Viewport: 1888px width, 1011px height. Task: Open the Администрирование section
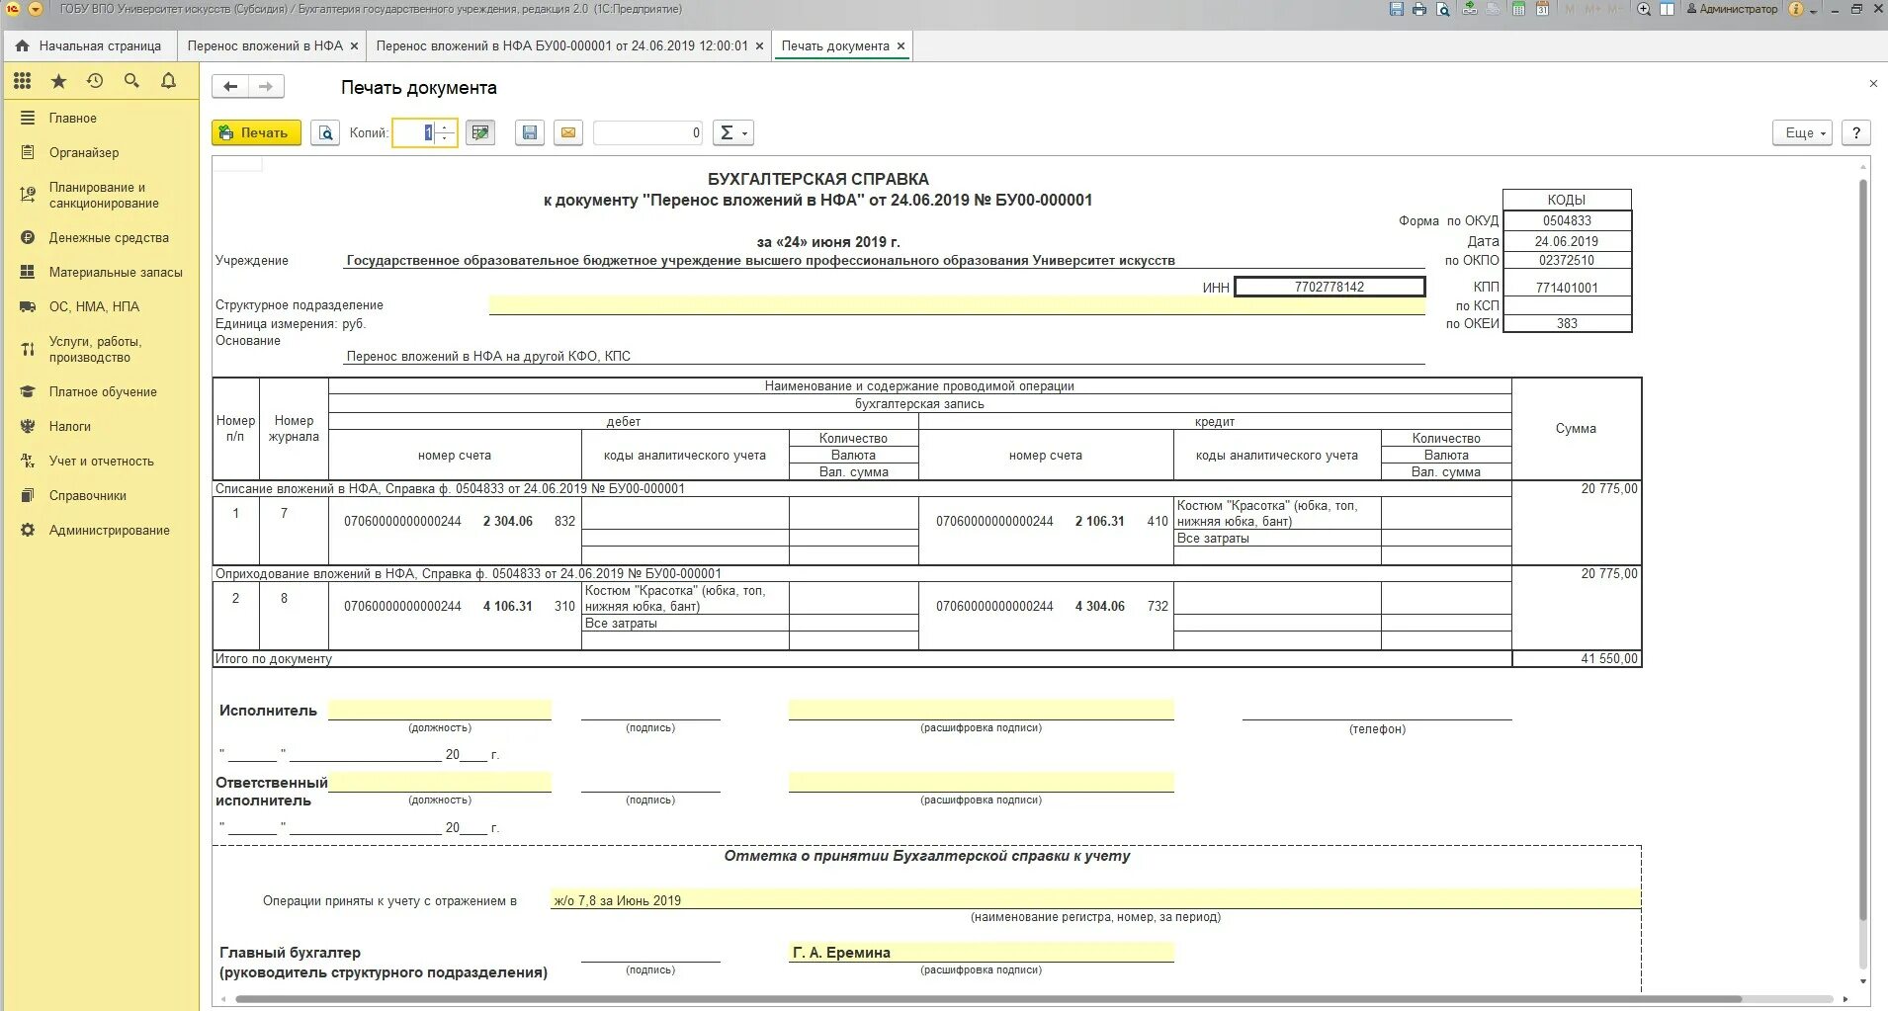[x=101, y=530]
